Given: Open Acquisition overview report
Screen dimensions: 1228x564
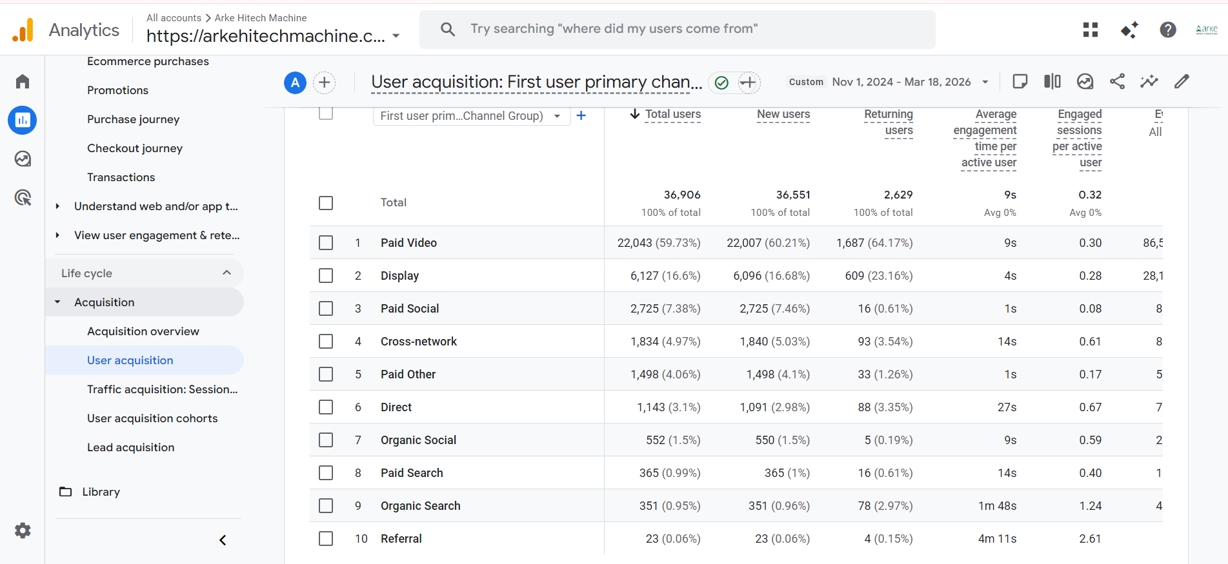Looking at the screenshot, I should (x=143, y=331).
